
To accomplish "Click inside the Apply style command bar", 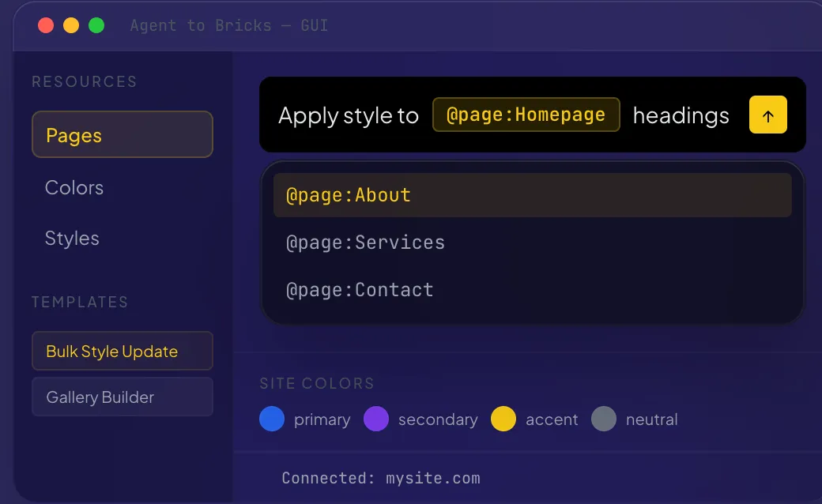I will (348, 115).
